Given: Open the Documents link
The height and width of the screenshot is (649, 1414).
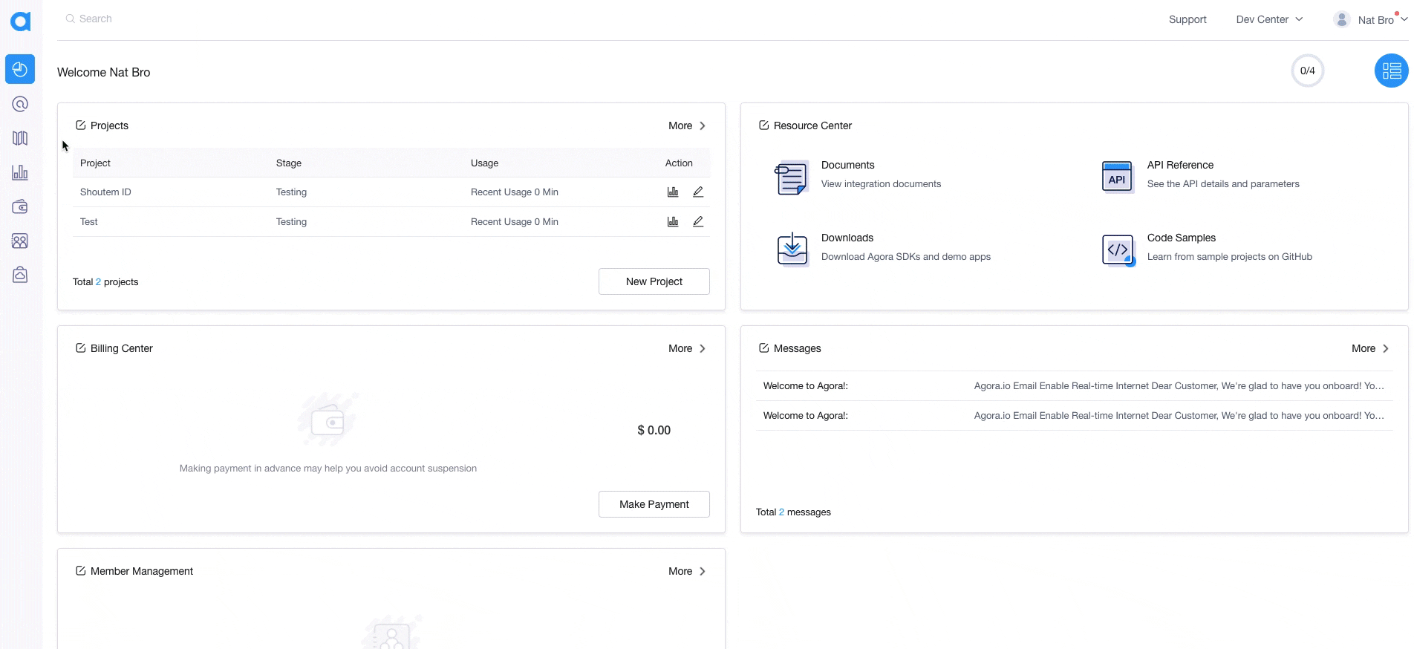Looking at the screenshot, I should [x=848, y=165].
